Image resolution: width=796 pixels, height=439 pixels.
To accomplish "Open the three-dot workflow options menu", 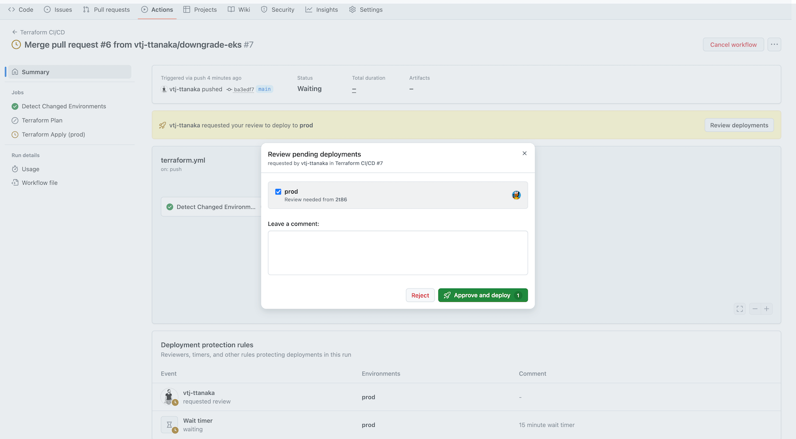I will [774, 45].
